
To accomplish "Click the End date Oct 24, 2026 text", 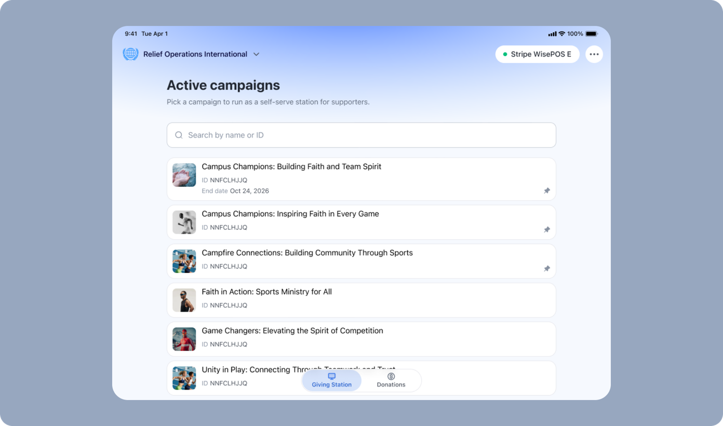I will pyautogui.click(x=235, y=191).
